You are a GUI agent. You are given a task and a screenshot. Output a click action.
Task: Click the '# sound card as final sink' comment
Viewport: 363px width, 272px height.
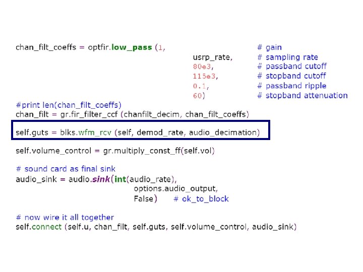[66, 169]
